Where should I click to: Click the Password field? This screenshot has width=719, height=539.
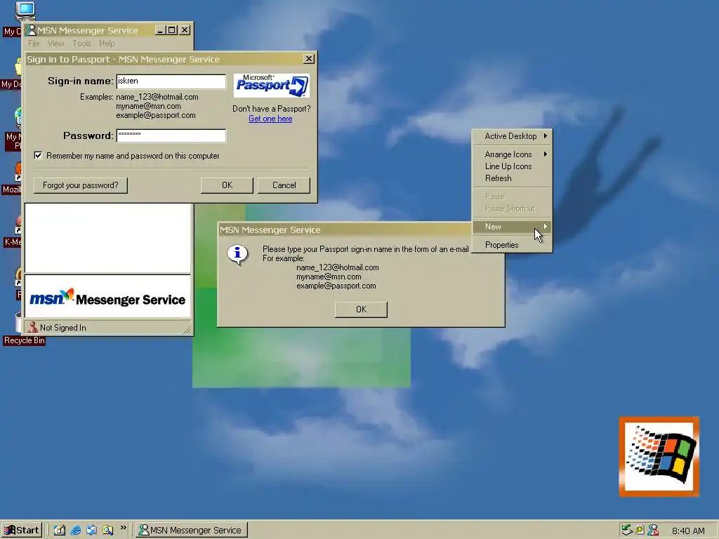click(171, 135)
